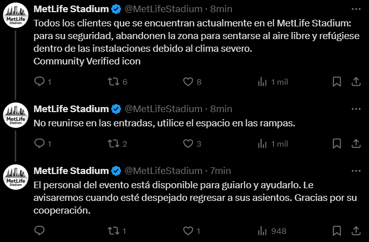
Task: Repost the tweet with 2 retweets
Action: [114, 144]
